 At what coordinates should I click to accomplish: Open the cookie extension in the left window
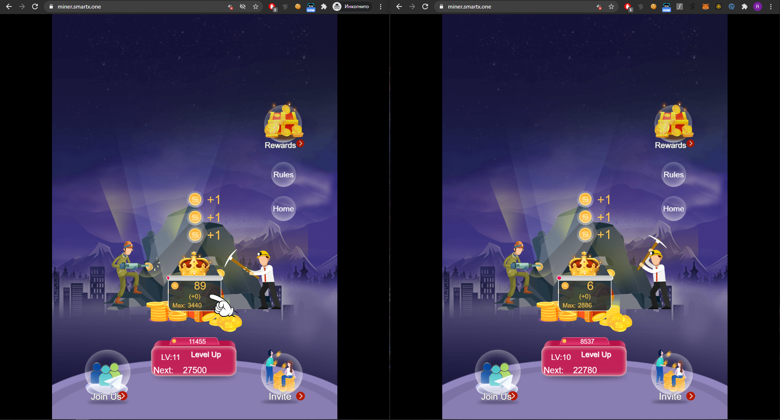(298, 6)
